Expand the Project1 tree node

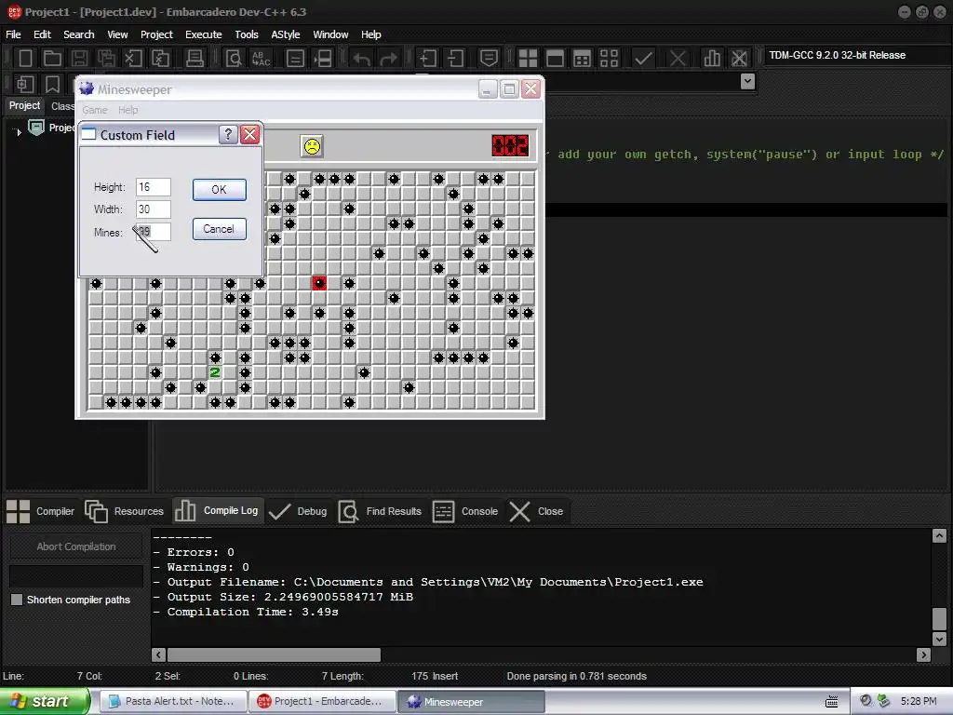click(x=19, y=130)
